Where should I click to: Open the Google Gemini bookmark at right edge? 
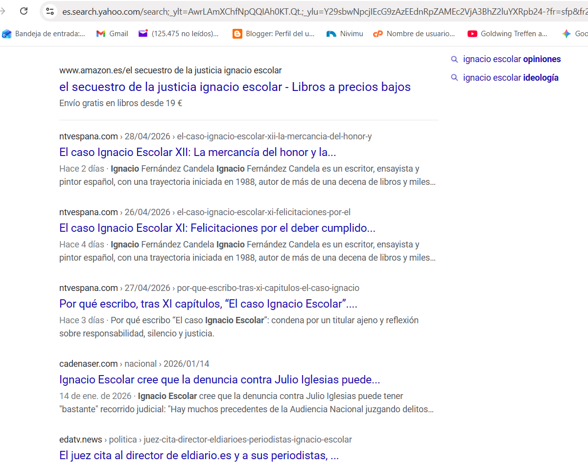coord(575,34)
